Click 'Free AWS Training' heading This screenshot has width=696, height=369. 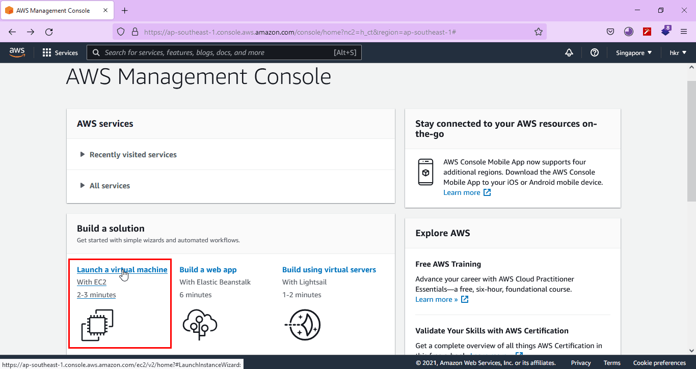click(x=448, y=264)
